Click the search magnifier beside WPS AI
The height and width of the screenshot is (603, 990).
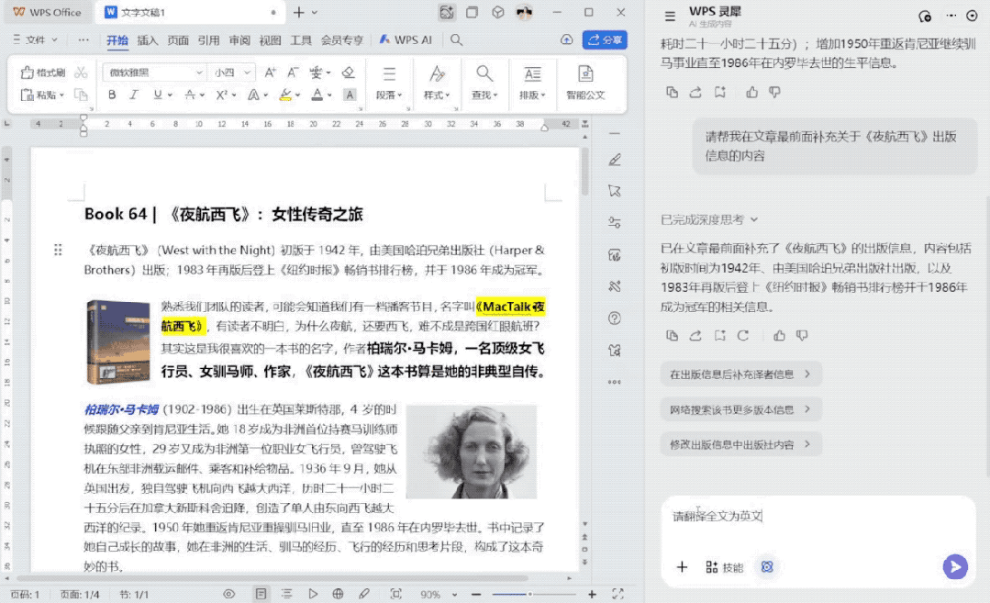point(456,39)
